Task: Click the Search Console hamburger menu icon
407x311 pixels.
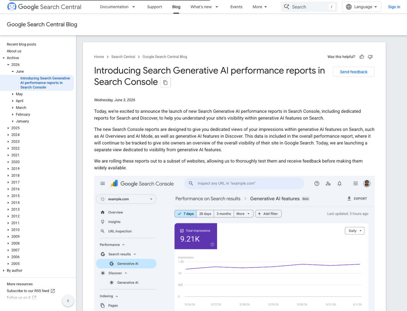Action: [103, 183]
